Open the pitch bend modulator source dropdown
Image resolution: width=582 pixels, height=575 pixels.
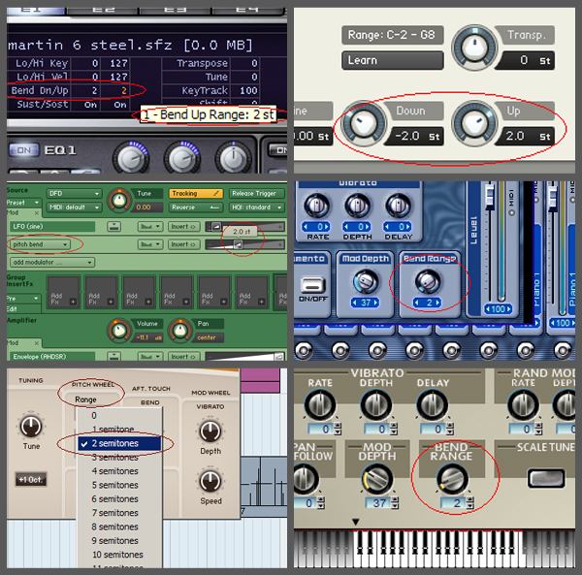tap(40, 244)
